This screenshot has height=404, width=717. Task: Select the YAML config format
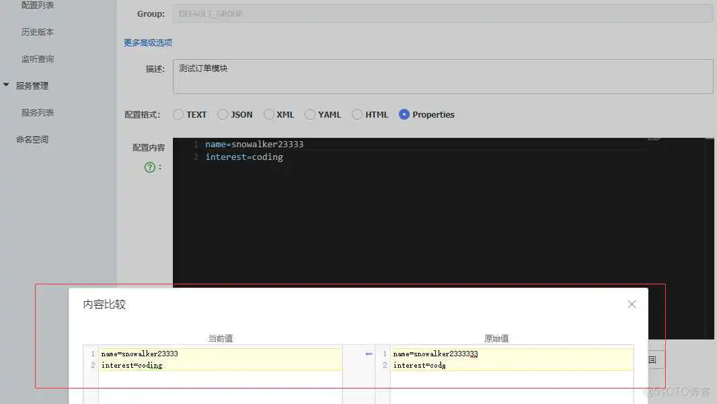pyautogui.click(x=309, y=114)
